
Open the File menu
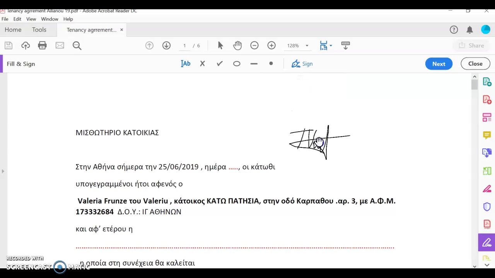(5, 19)
